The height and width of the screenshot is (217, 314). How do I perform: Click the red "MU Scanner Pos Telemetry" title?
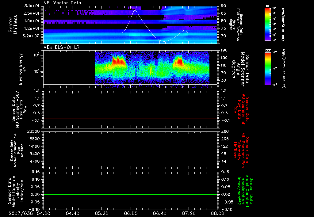coord(242,150)
